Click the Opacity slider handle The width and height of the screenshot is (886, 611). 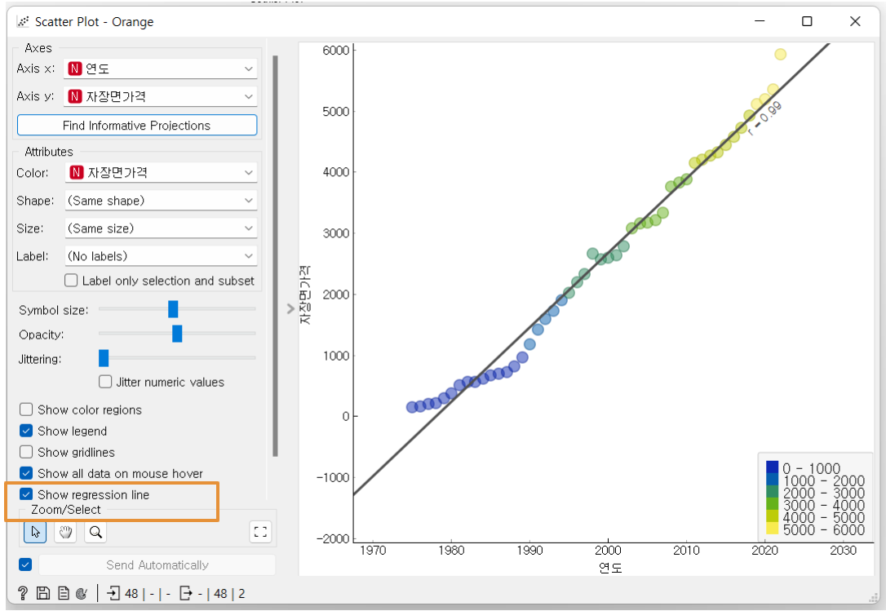[177, 334]
